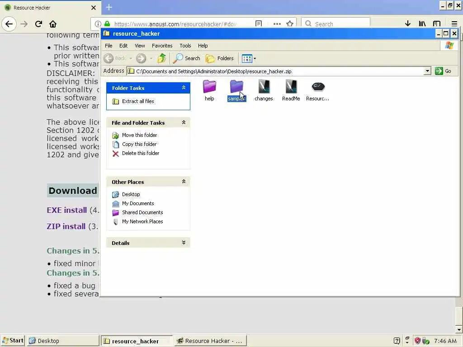Click the ZIP install link on webpage
The image size is (463, 347).
[x=66, y=226]
